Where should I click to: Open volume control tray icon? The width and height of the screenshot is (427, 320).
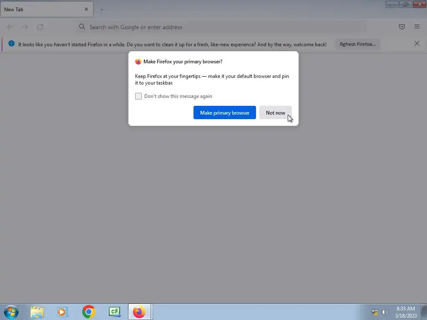click(x=385, y=312)
